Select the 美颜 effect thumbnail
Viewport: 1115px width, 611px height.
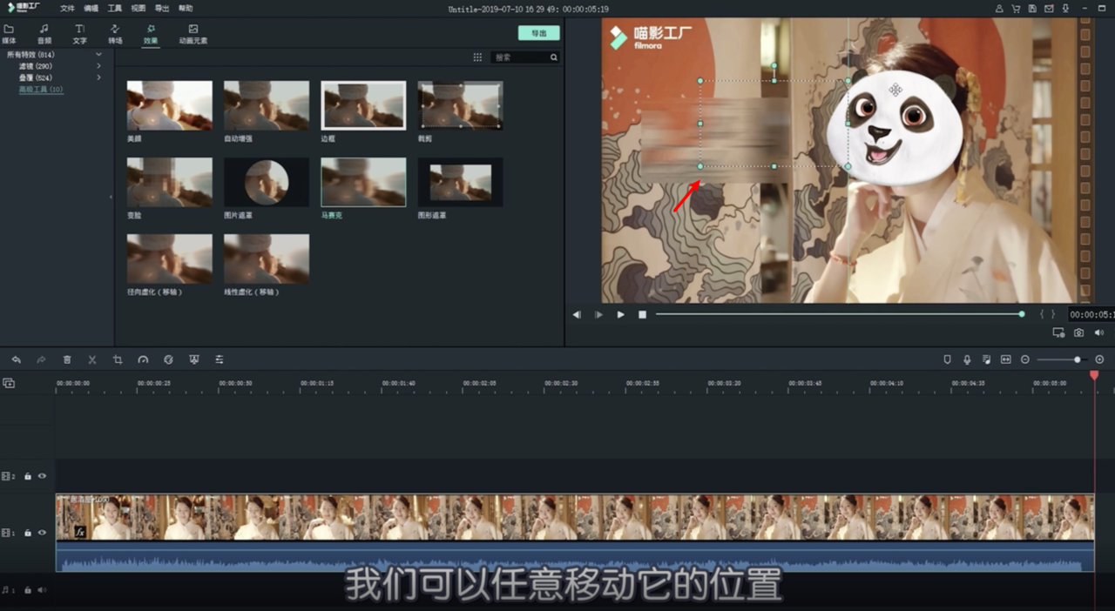(169, 105)
